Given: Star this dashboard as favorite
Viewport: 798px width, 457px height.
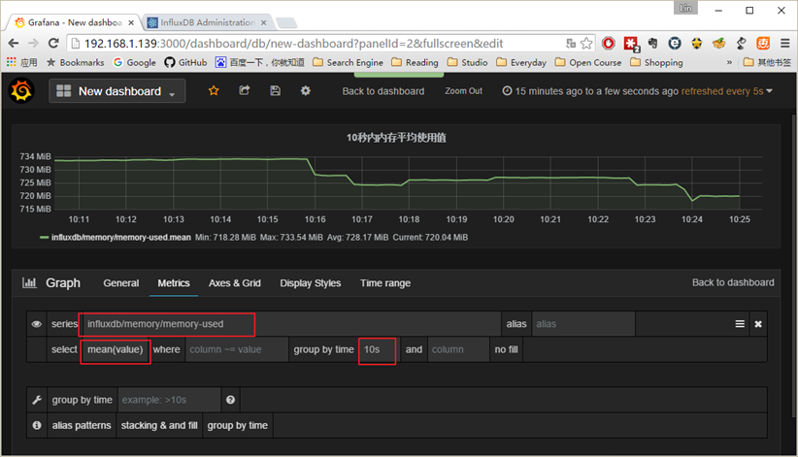Looking at the screenshot, I should pyautogui.click(x=214, y=90).
